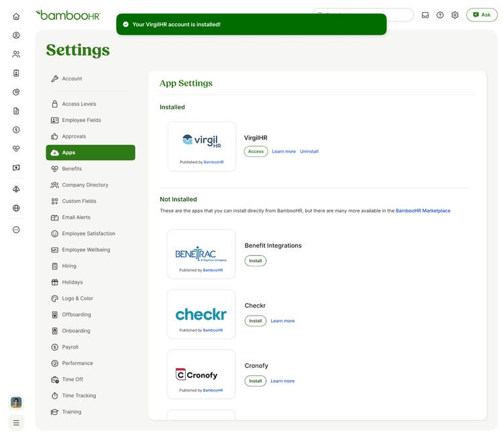This screenshot has height=439, width=503.
Task: Open Payroll settings item
Action: tap(91, 347)
